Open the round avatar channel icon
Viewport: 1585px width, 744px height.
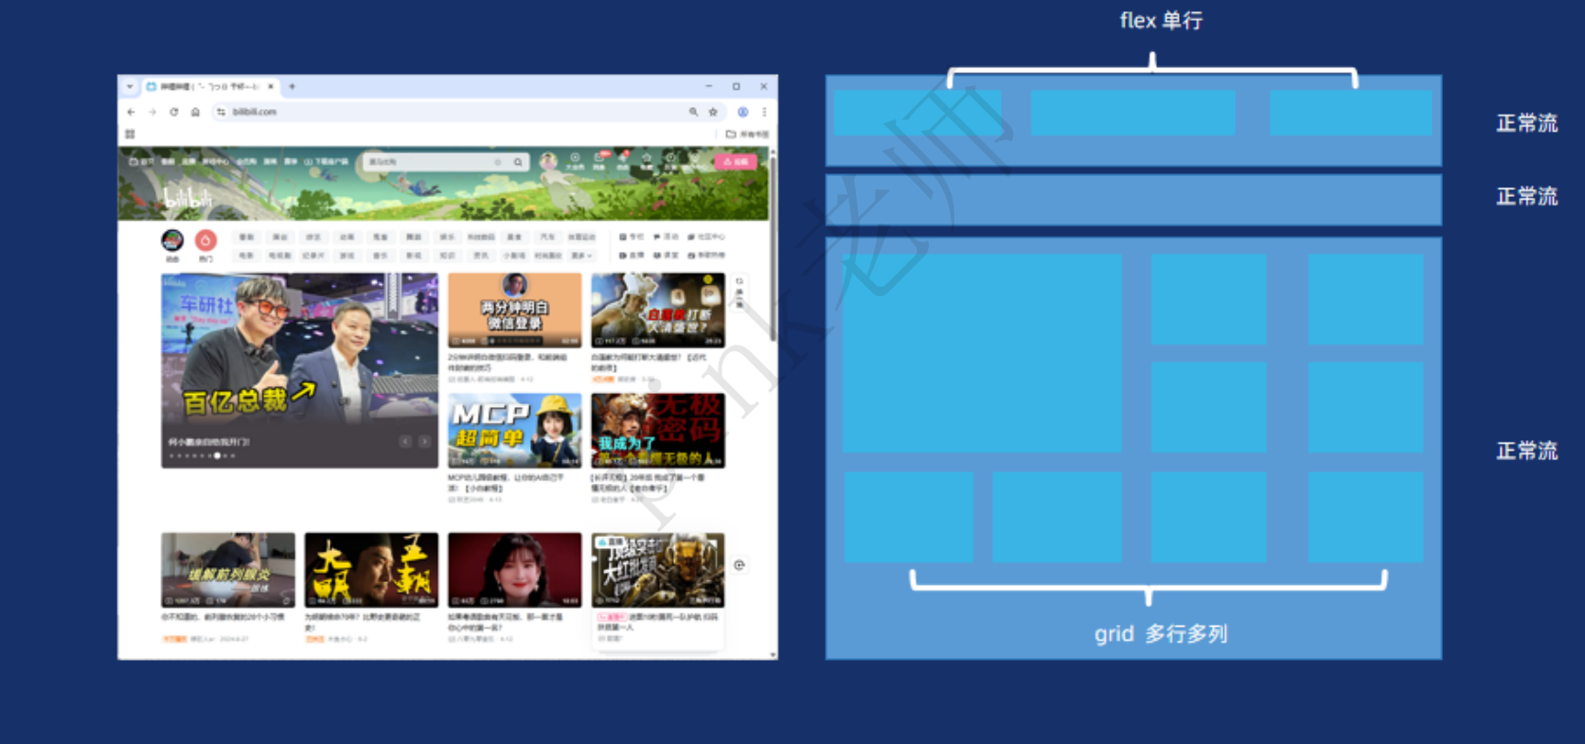[172, 240]
